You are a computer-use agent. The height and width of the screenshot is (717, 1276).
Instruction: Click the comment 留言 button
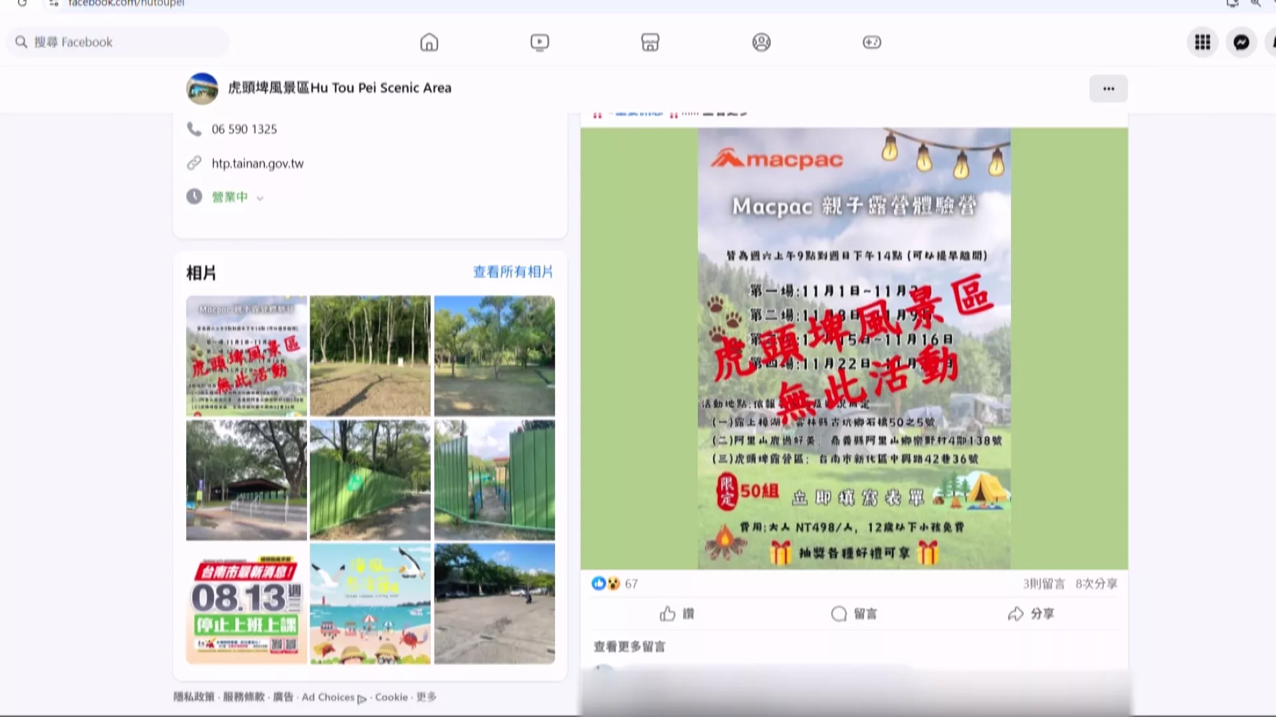click(854, 613)
